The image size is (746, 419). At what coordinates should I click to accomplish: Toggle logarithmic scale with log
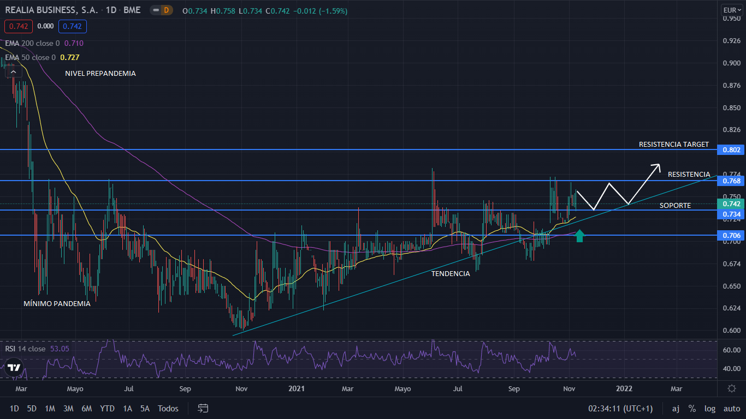(710, 408)
